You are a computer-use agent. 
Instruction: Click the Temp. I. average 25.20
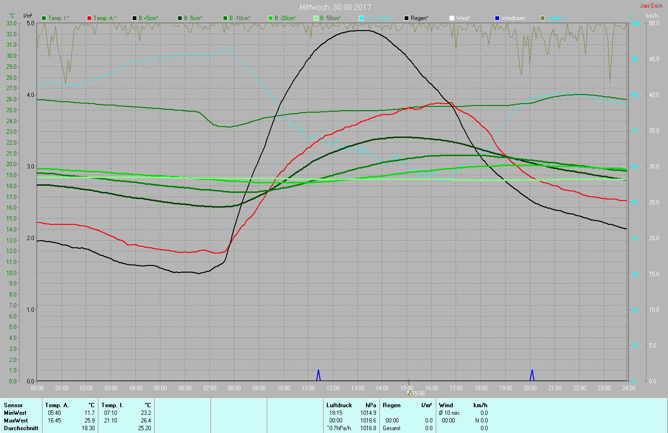coord(145,428)
